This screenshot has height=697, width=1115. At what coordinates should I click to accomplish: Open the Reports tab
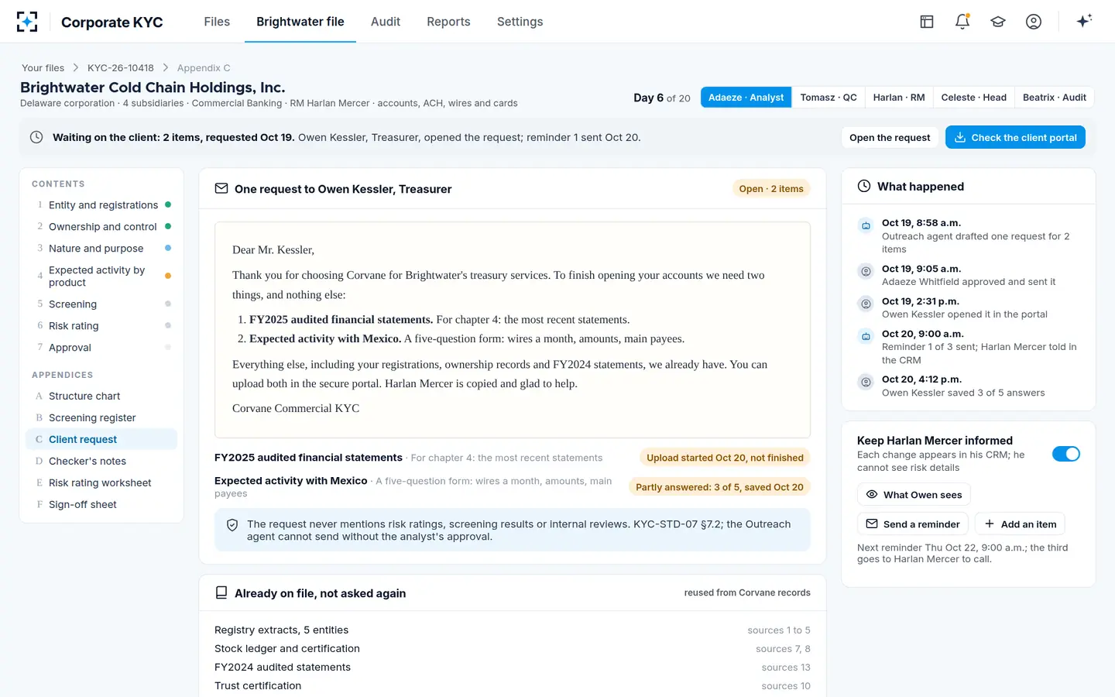(448, 22)
